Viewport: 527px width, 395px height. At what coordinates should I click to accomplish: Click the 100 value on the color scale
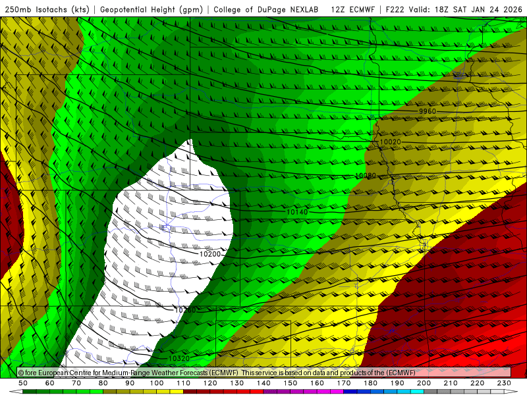(x=157, y=383)
